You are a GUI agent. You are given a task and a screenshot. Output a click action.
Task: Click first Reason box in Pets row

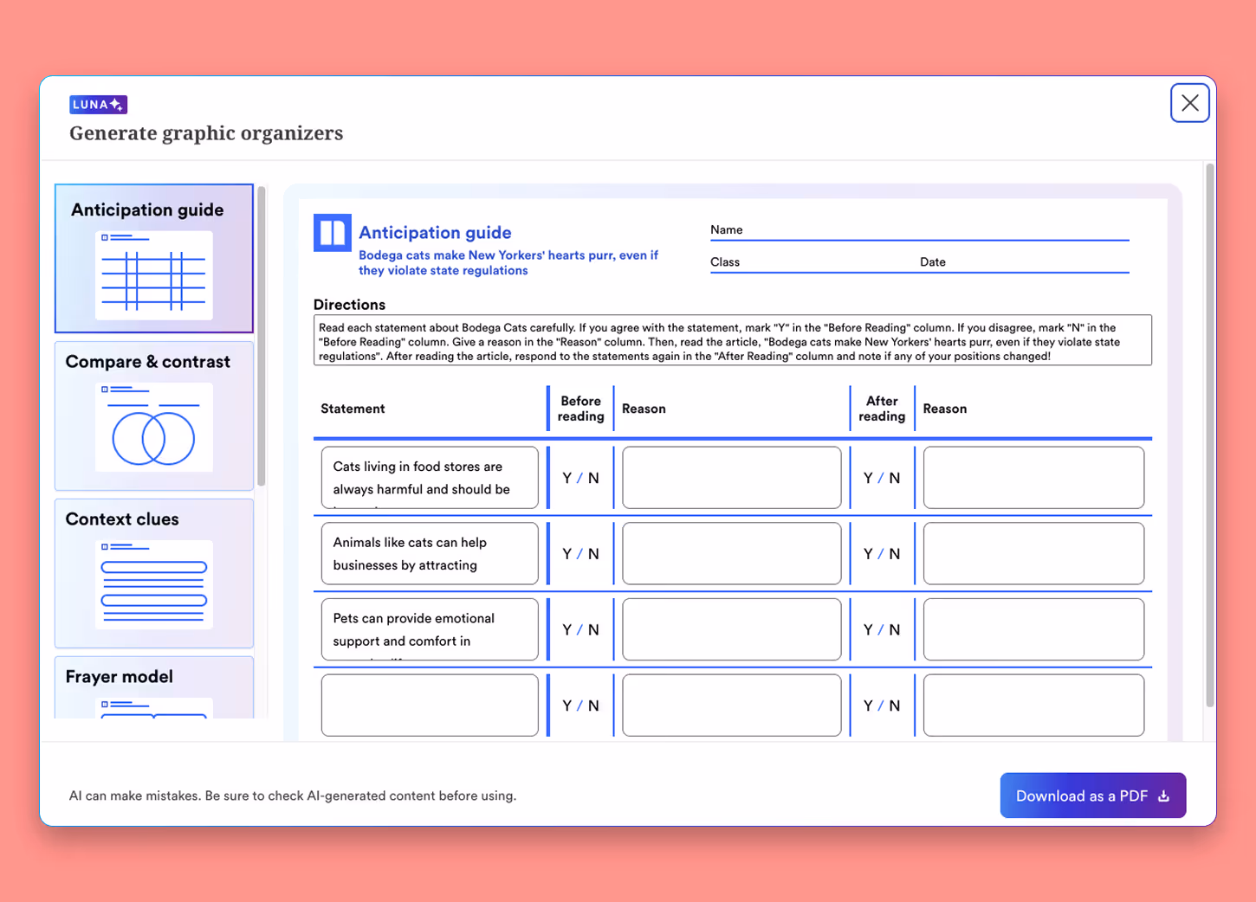[732, 629]
